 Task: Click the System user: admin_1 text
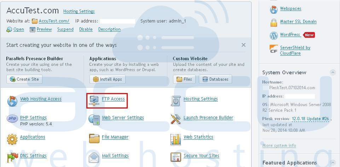coord(163,21)
